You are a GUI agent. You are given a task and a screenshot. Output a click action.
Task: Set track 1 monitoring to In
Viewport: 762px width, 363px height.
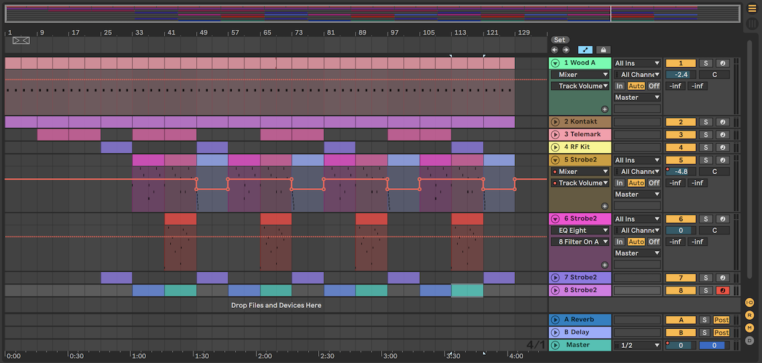[x=619, y=86]
